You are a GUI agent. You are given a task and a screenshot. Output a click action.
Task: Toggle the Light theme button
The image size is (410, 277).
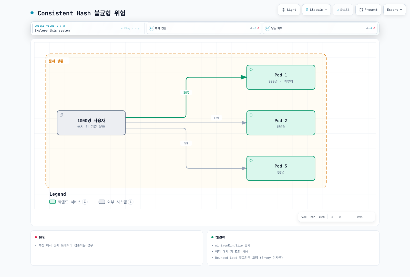[289, 10]
